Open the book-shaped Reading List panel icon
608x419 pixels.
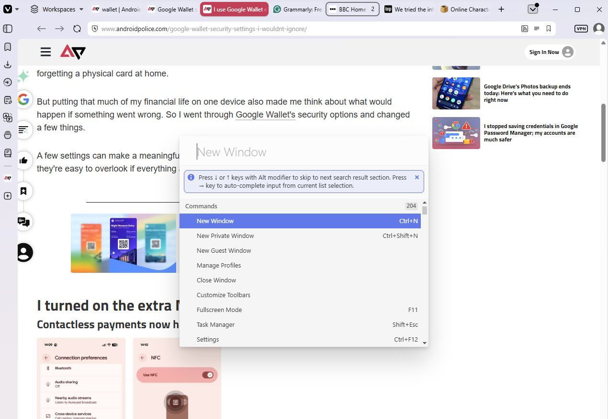8,153
